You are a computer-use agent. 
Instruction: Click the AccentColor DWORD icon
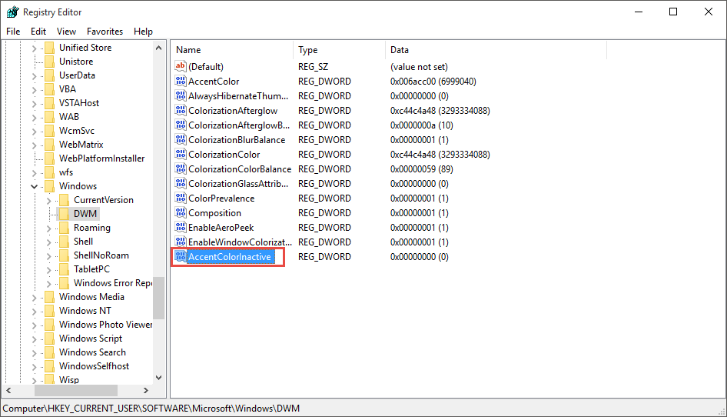[181, 82]
